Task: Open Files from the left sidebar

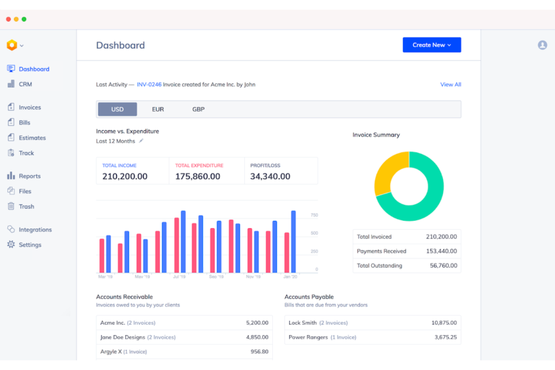Action: pos(25,191)
